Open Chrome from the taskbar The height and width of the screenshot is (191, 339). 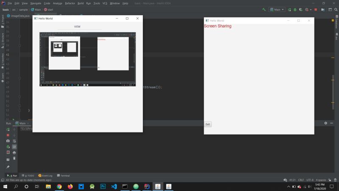coord(59,186)
